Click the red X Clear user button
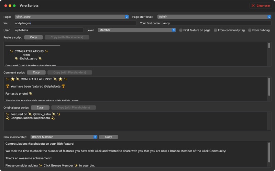Screen dimensions: 275x171 (x=261, y=5)
